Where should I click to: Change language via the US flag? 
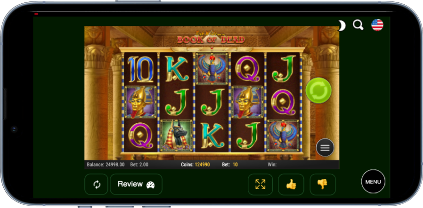tap(377, 25)
